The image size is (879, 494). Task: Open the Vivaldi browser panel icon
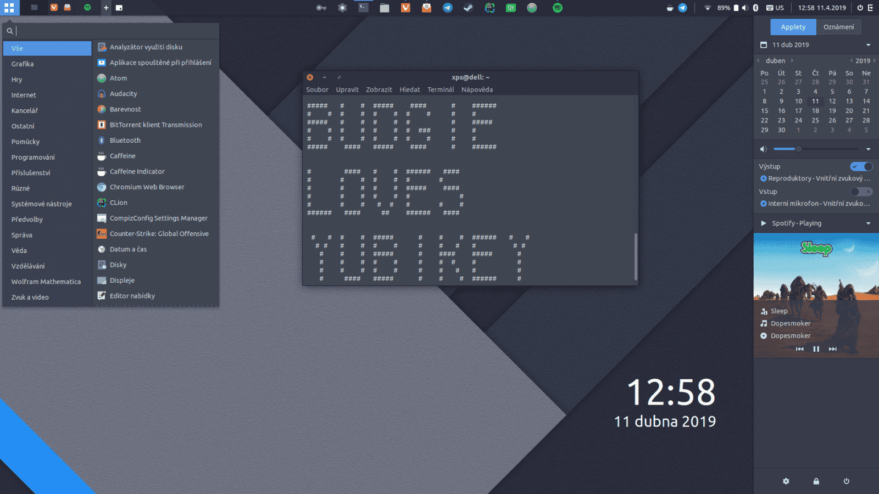click(x=405, y=8)
